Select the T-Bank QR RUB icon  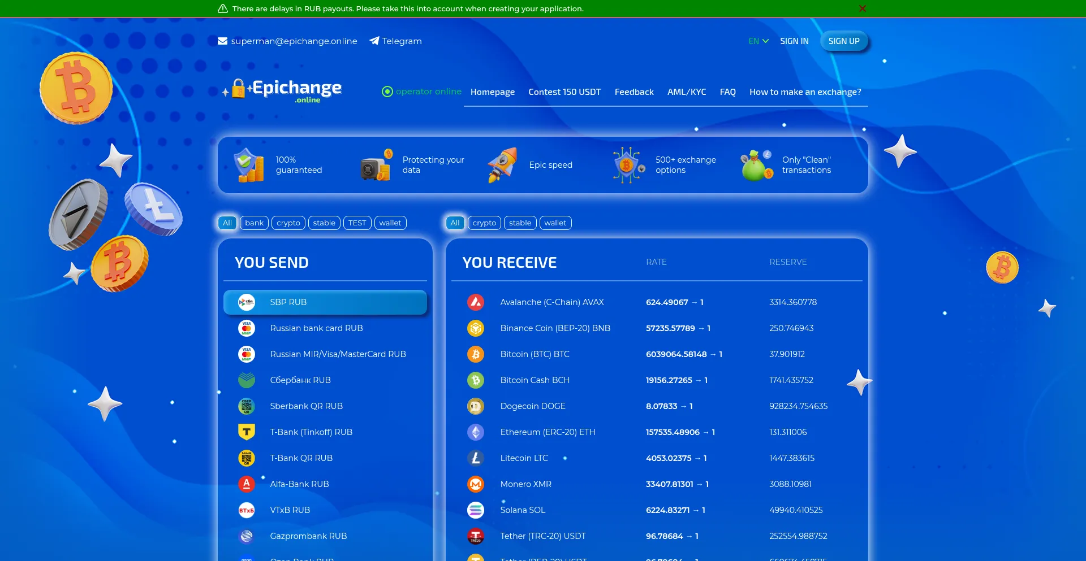247,458
